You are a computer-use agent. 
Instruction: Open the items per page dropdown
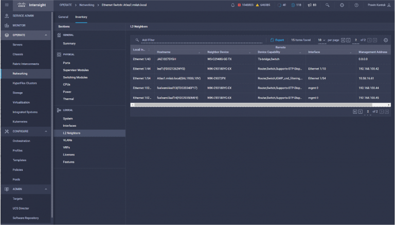click(321, 40)
